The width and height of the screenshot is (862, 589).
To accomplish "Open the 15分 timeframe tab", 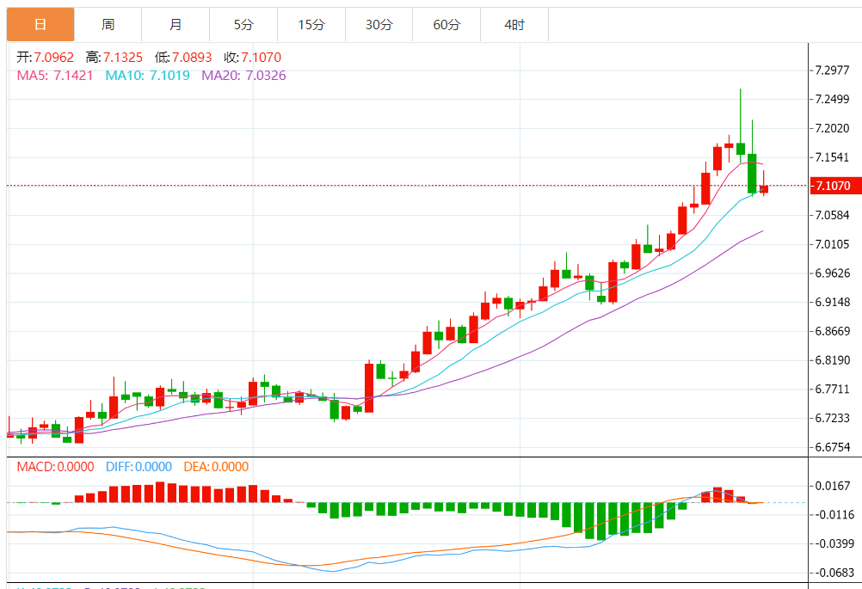I will (x=311, y=25).
